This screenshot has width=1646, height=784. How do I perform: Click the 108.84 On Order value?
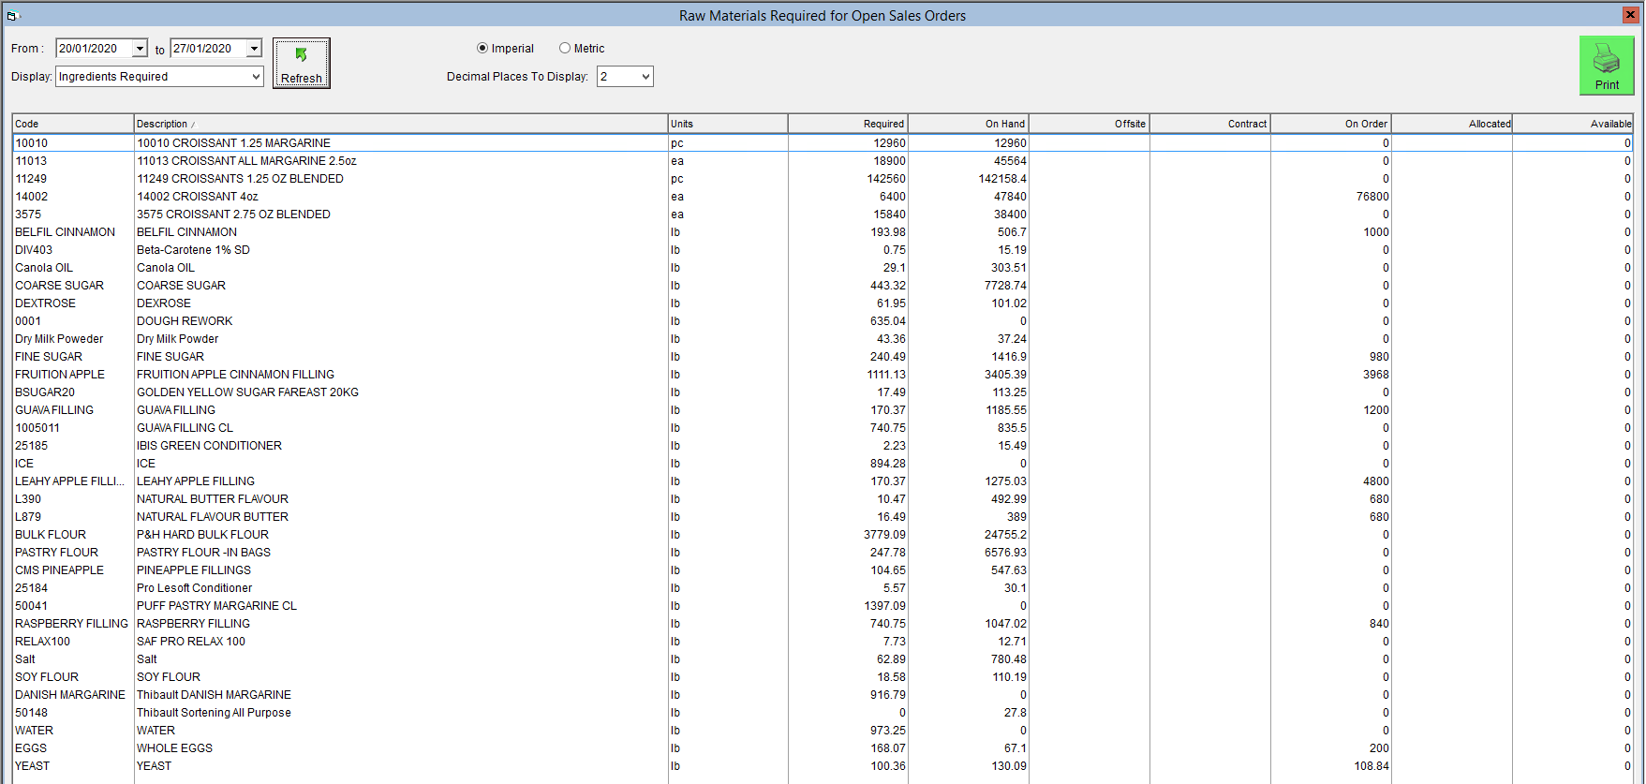(1372, 766)
